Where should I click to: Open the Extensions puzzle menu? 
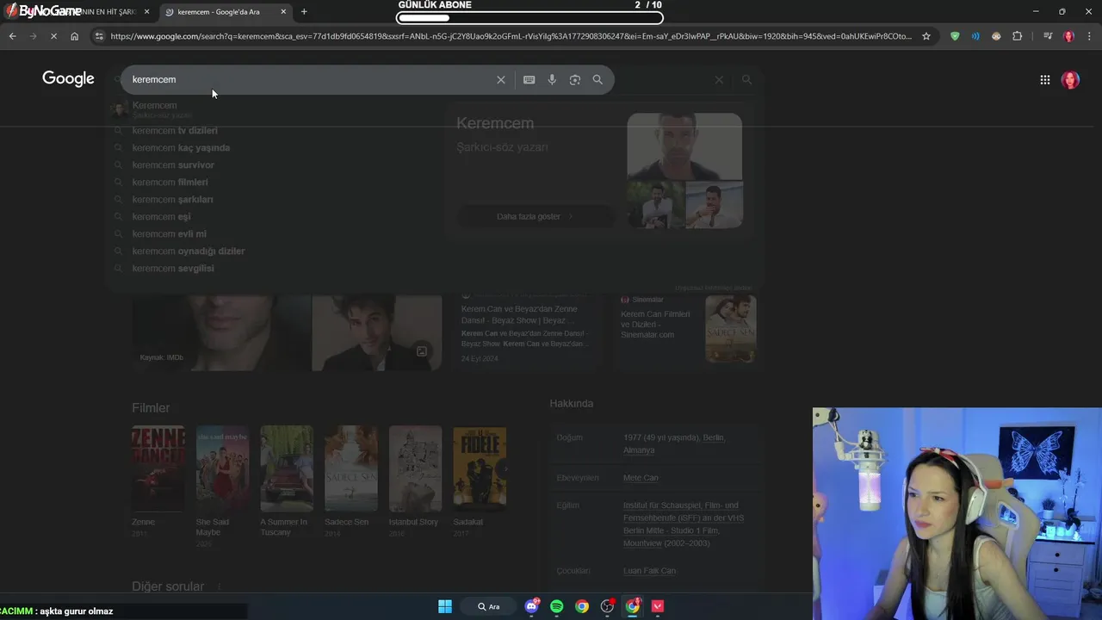(x=1018, y=36)
